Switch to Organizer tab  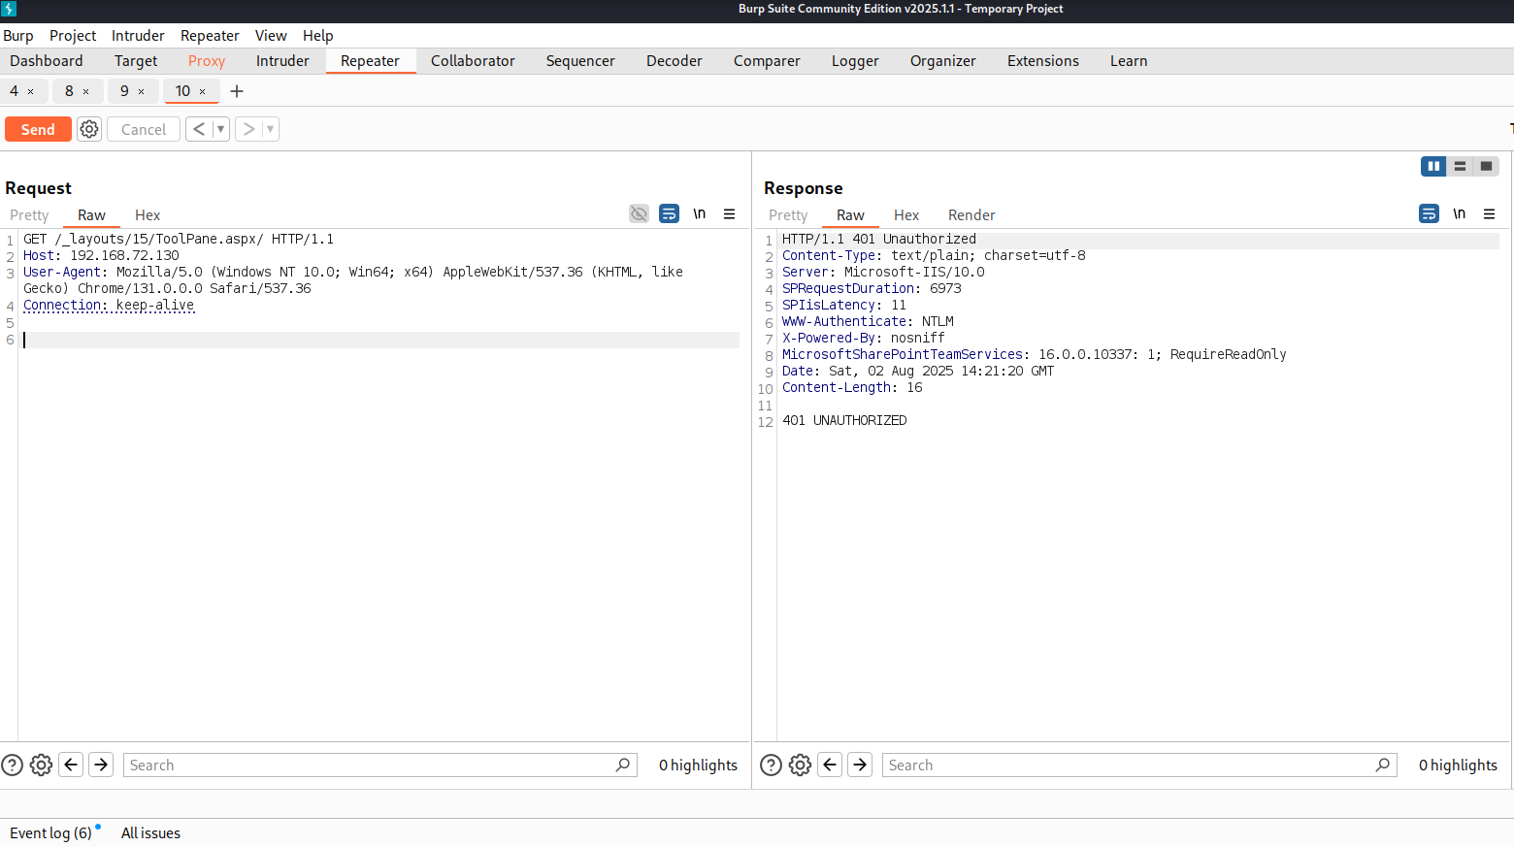coord(943,60)
